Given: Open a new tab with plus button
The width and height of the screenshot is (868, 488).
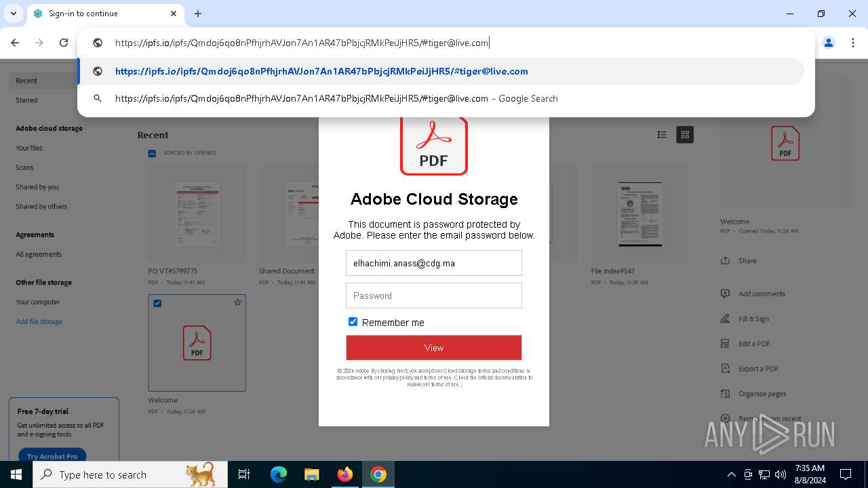Looking at the screenshot, I should 198,14.
